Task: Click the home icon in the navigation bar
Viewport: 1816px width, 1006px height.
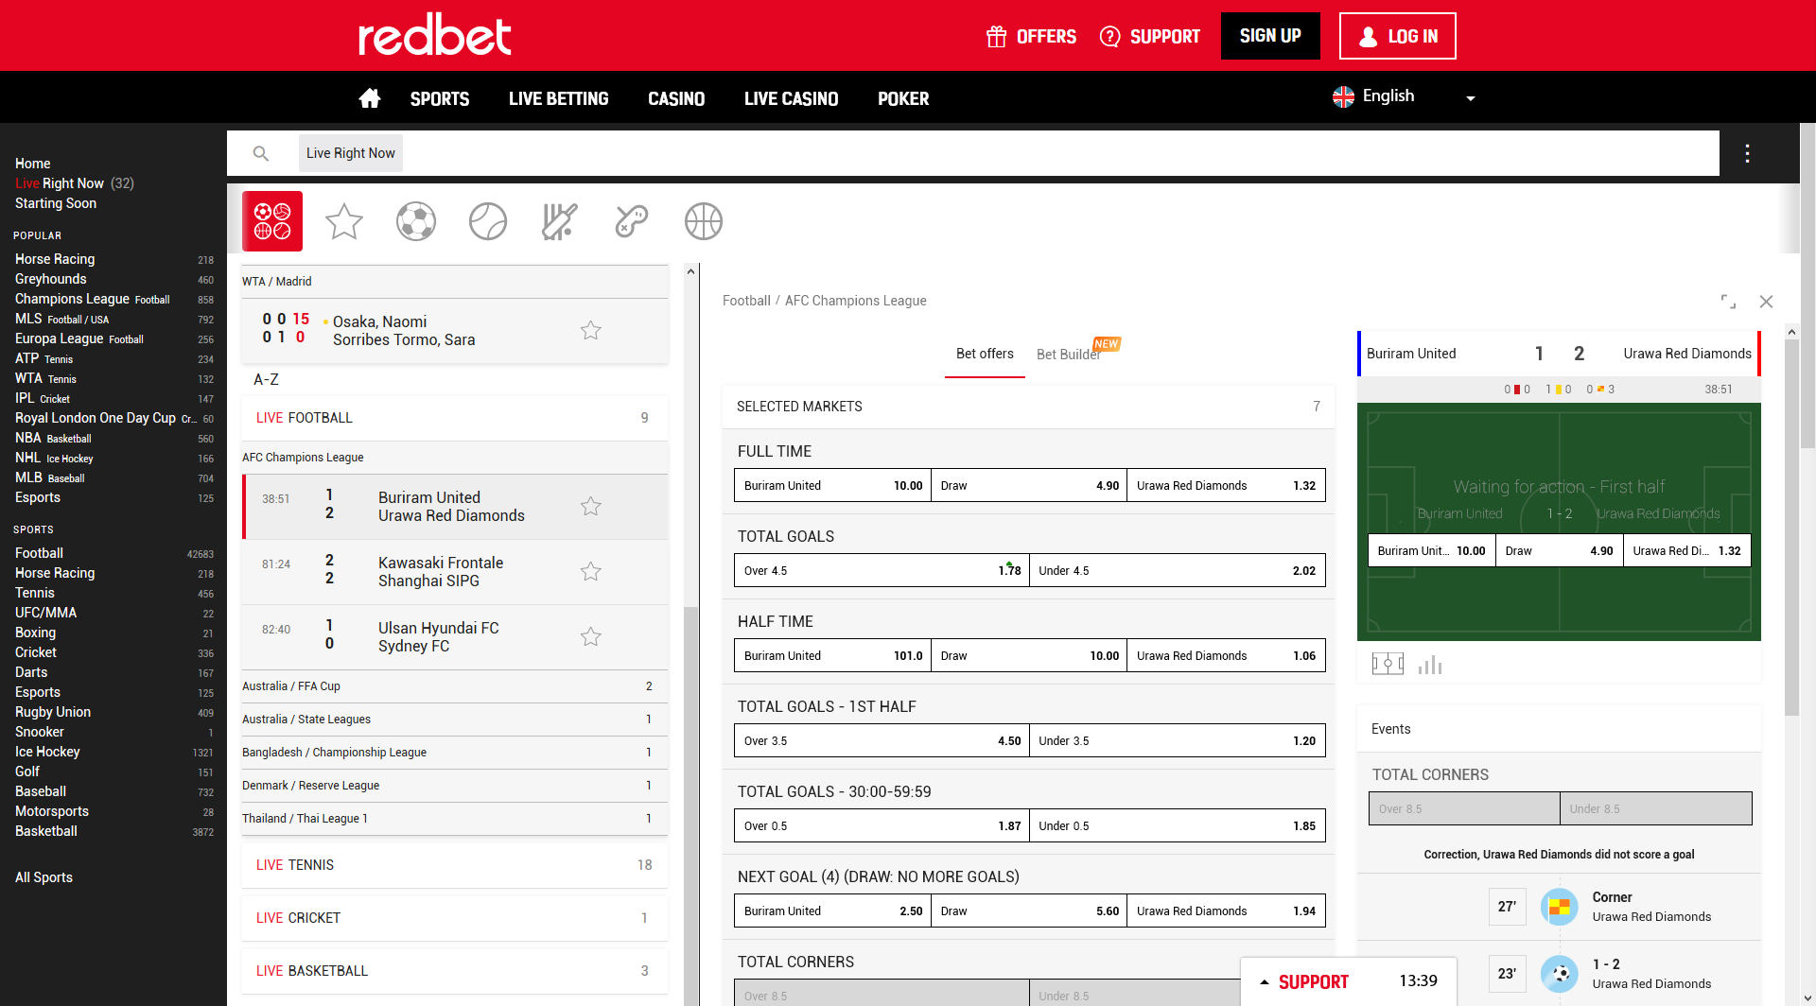Action: tap(370, 98)
